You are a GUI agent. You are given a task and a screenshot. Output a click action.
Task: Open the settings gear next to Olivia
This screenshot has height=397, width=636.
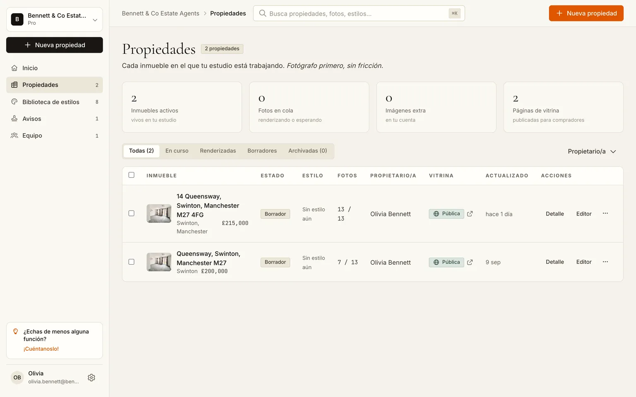(x=92, y=378)
